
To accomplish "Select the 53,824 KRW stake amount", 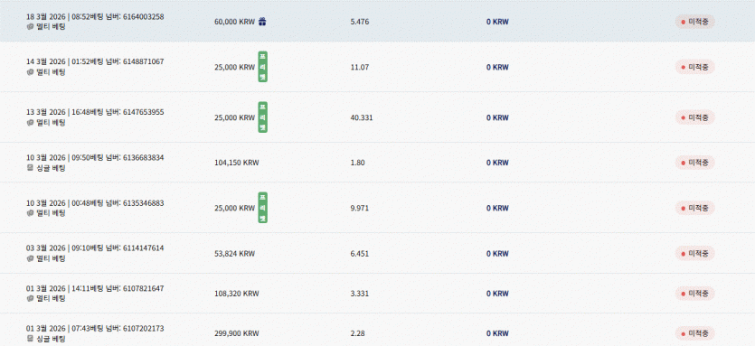I will point(234,253).
